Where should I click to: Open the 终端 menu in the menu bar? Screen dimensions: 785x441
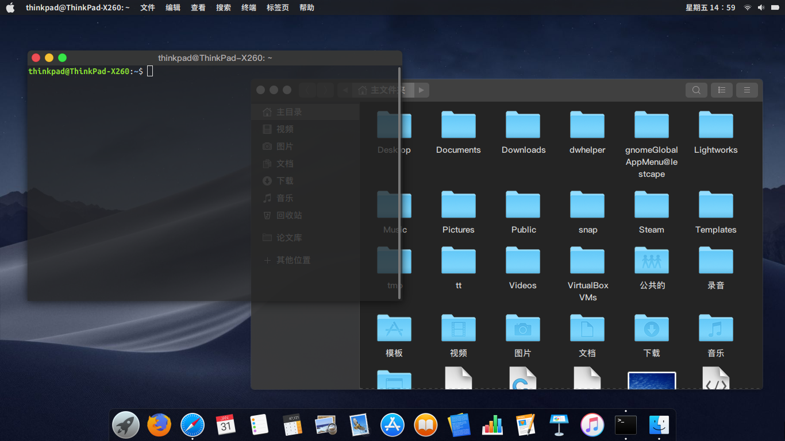click(248, 7)
